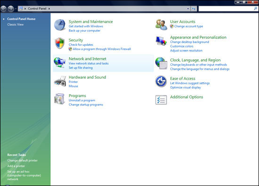
Task: Open the Ease of Access icon
Action: (161, 81)
